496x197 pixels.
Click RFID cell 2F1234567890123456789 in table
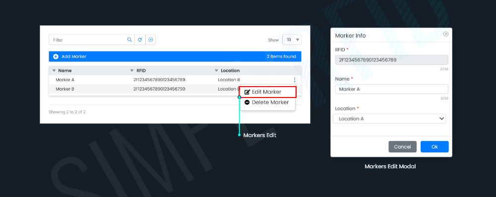click(159, 80)
